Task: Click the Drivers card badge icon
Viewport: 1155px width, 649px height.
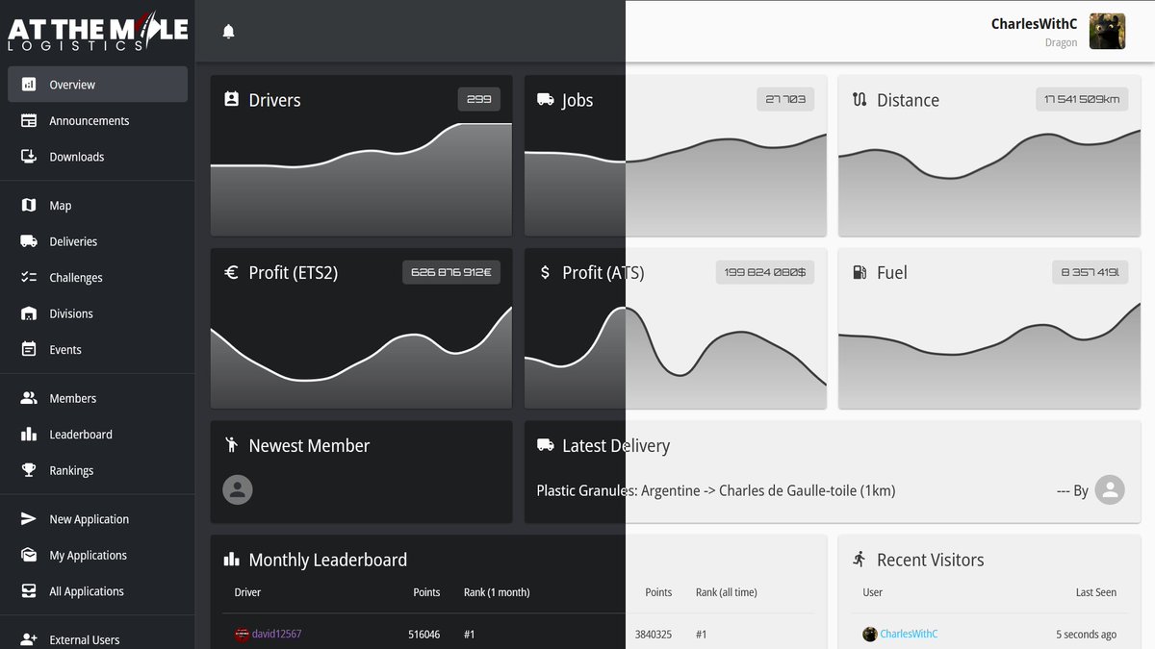Action: point(231,99)
